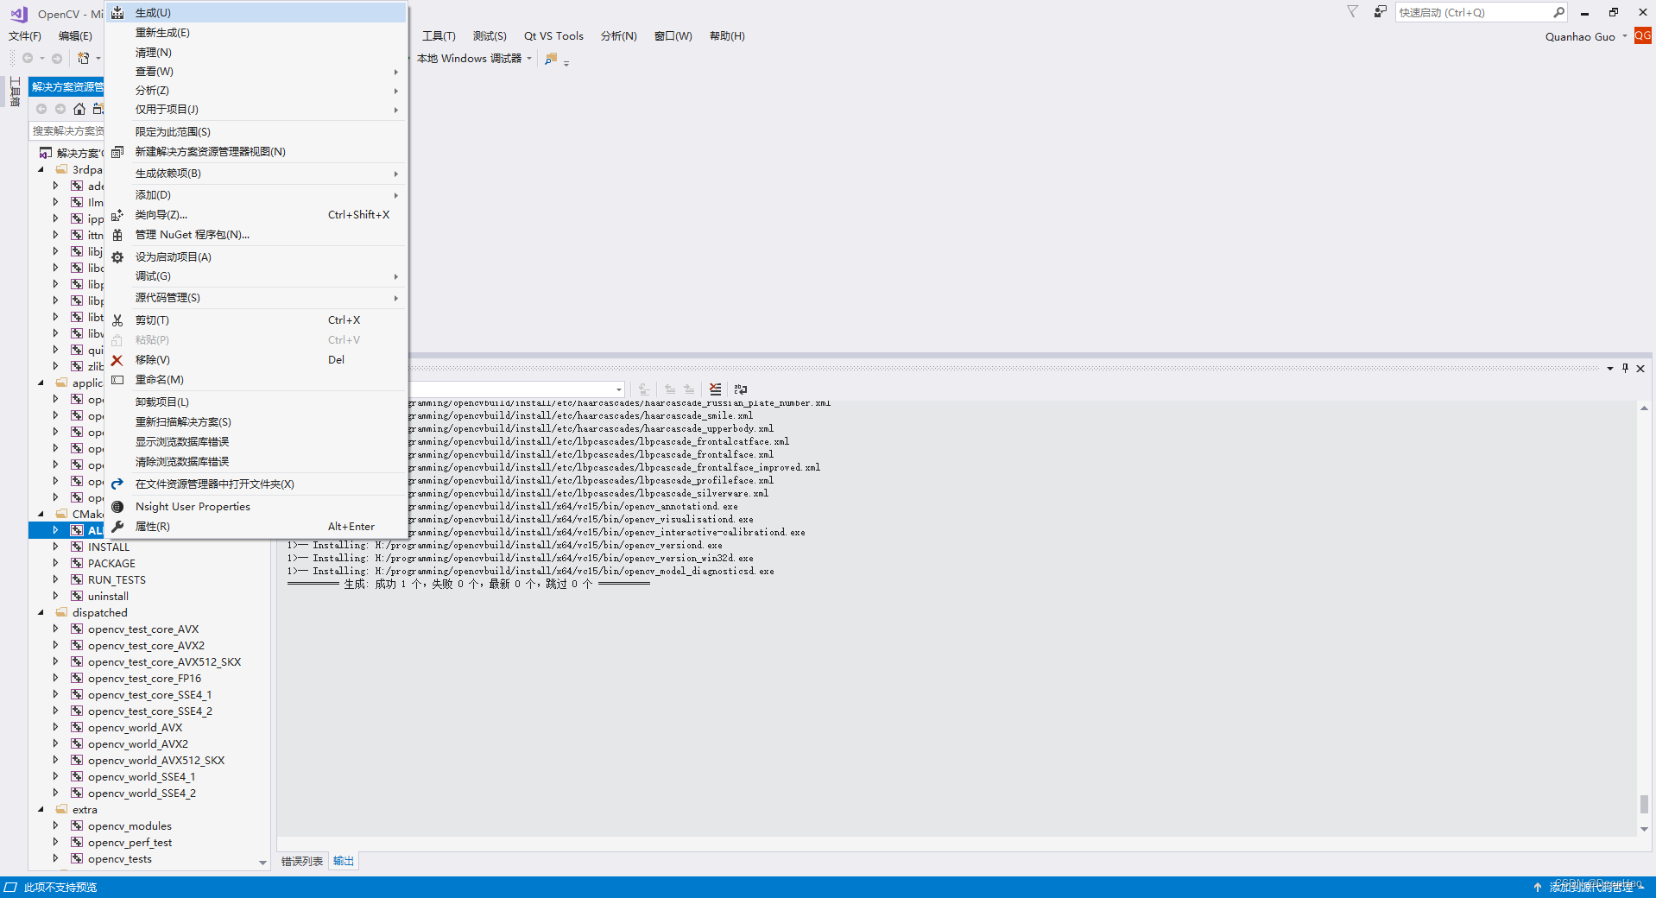Click the Find in Files toolbar icon
The image size is (1656, 898).
pos(551,59)
